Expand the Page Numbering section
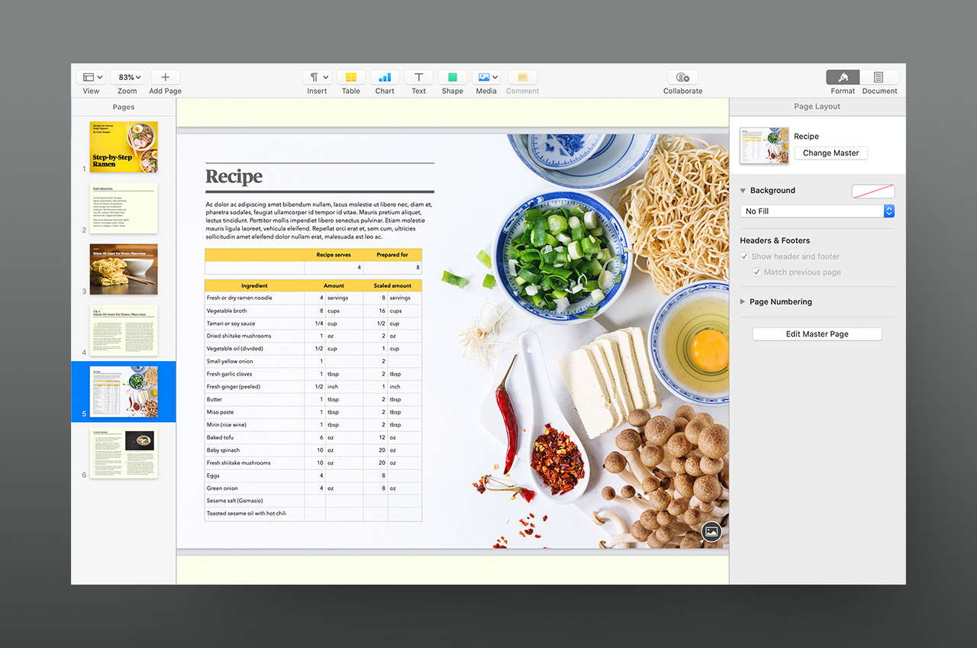The width and height of the screenshot is (977, 648). pos(743,302)
